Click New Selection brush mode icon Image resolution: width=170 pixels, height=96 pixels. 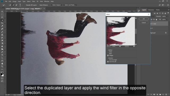(x=10, y=5)
